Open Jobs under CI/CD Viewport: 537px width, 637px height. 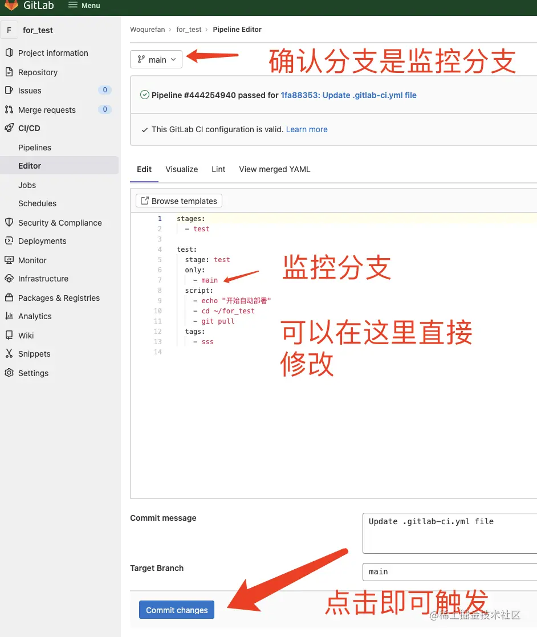click(27, 185)
